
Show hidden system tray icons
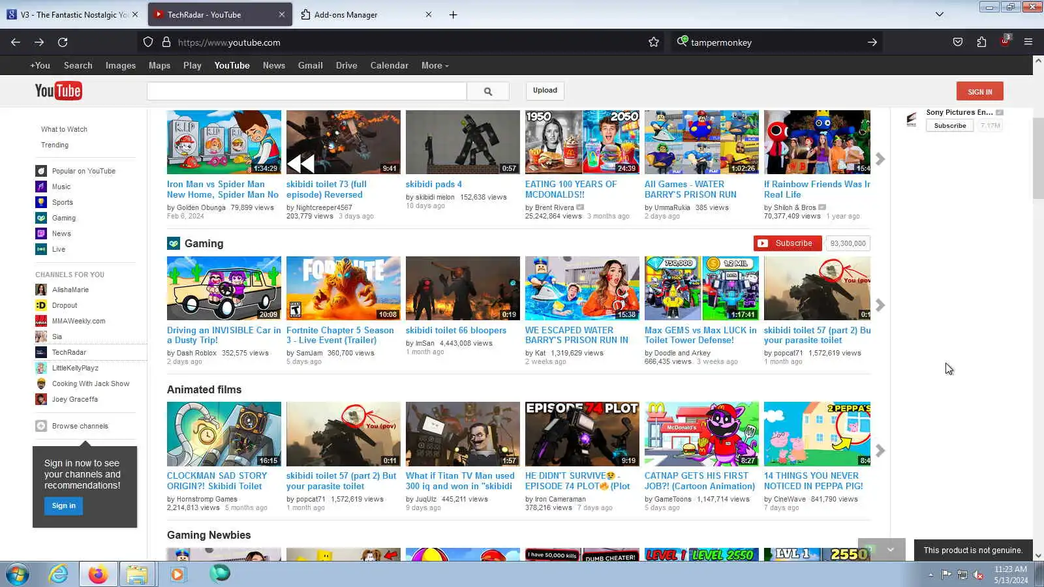[x=930, y=575]
